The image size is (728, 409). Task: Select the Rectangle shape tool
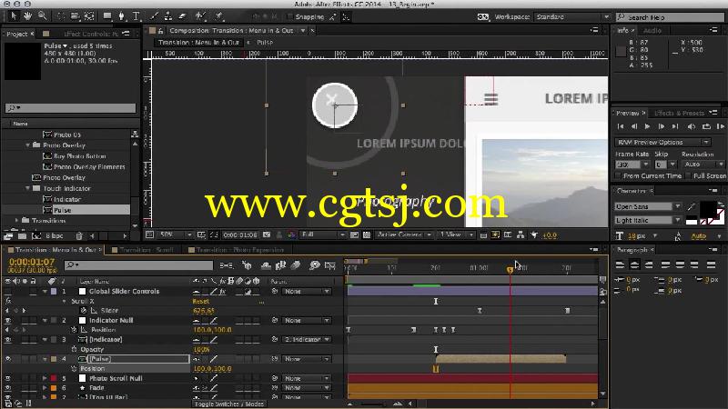click(x=107, y=16)
